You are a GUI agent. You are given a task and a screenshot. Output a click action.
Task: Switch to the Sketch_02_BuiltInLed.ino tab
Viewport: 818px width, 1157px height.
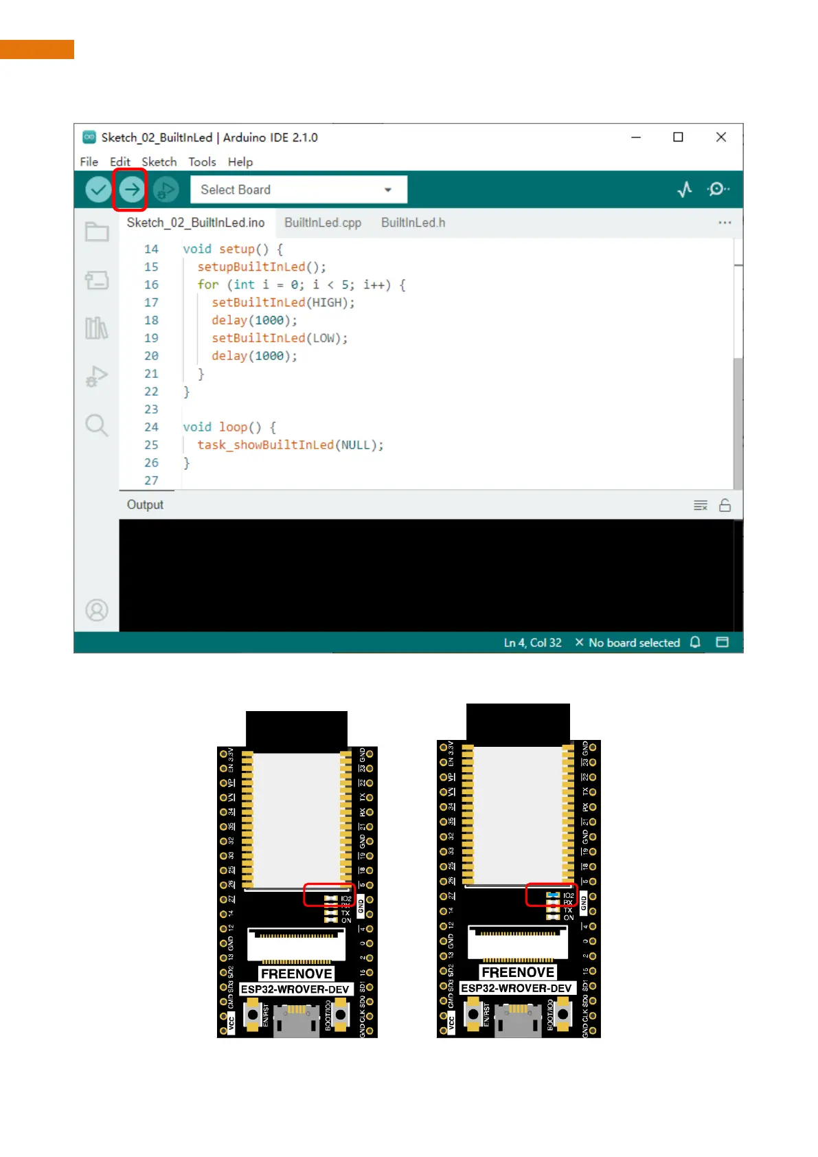(196, 223)
